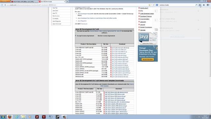This screenshot has height=119, width=211.
Task: Download jdk-7u25-linux-x64.rpm
Action: pyautogui.click(x=119, y=54)
